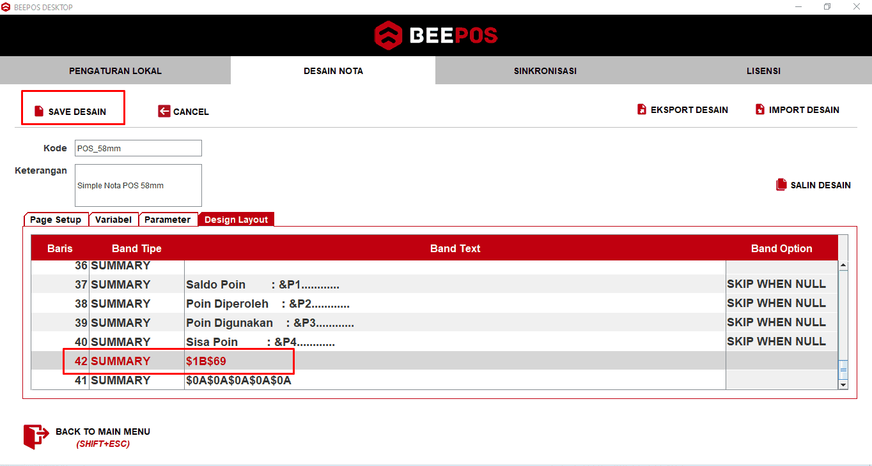Click the Back to Main Menu door icon
This screenshot has width=872, height=466.
[x=36, y=437]
